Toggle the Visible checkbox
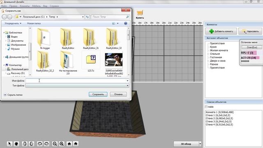This screenshot has height=148, width=263. coord(206,107)
